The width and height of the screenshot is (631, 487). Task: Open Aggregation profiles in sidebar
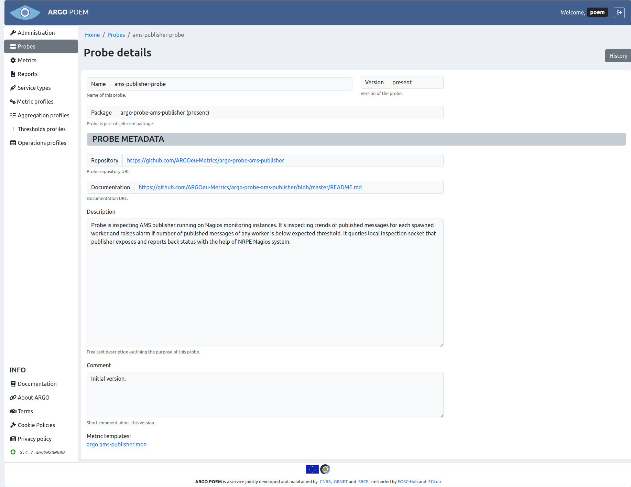(43, 115)
